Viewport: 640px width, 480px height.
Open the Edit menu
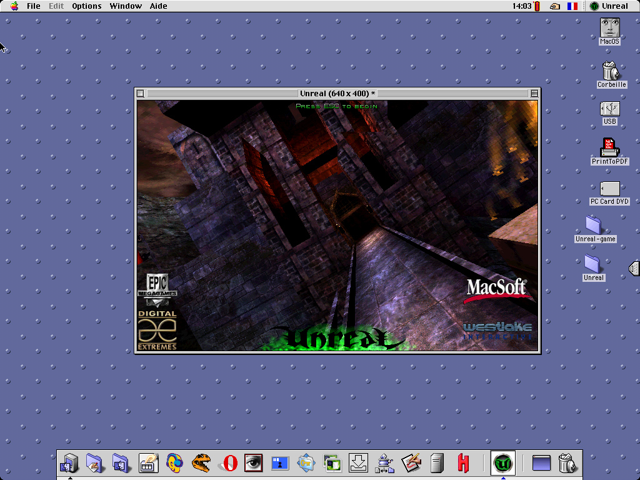pos(56,6)
